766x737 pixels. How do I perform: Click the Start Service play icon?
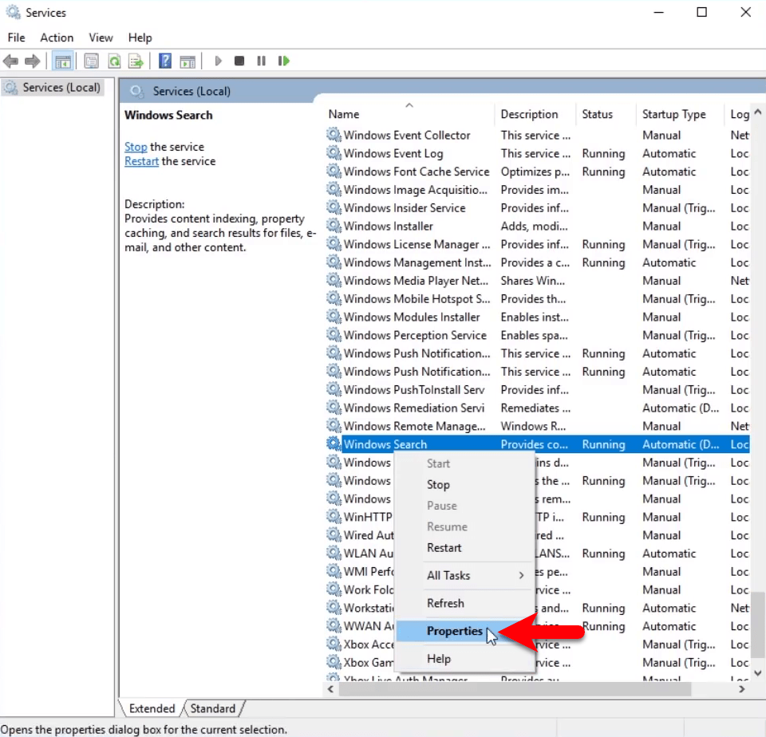(x=218, y=61)
